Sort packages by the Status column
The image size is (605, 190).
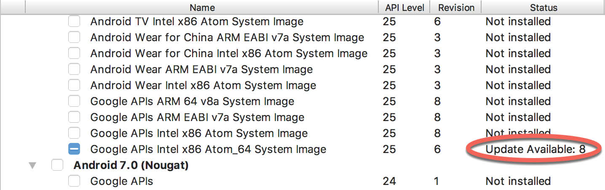pyautogui.click(x=543, y=8)
